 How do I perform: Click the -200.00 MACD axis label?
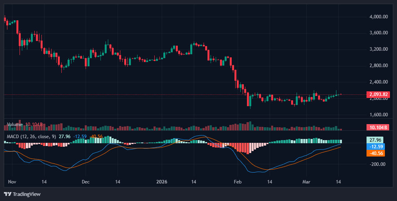377,164
